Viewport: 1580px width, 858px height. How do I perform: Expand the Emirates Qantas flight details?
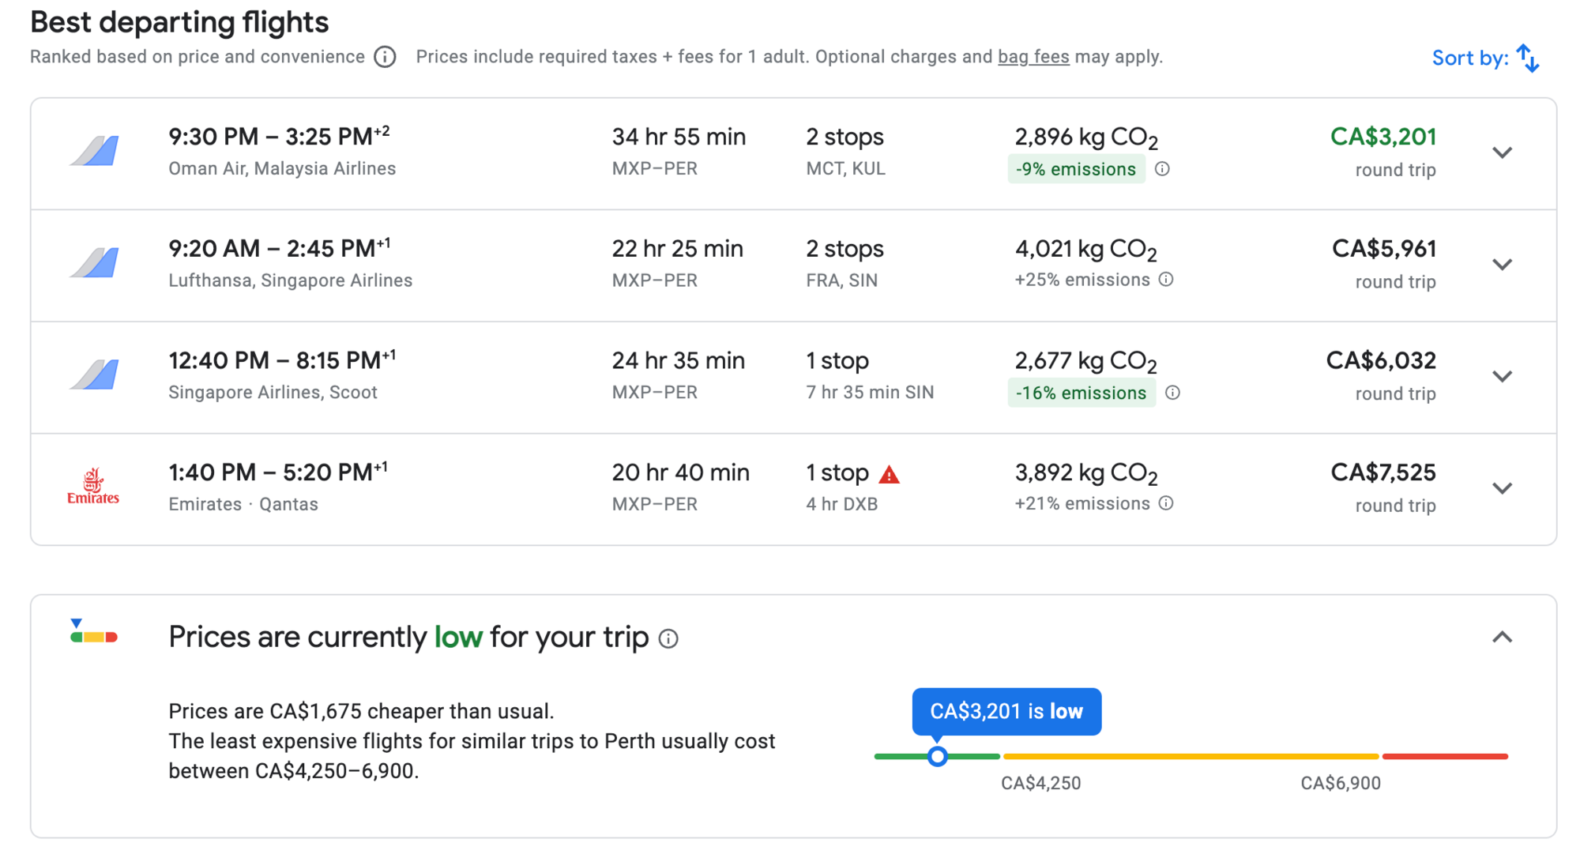pos(1502,488)
